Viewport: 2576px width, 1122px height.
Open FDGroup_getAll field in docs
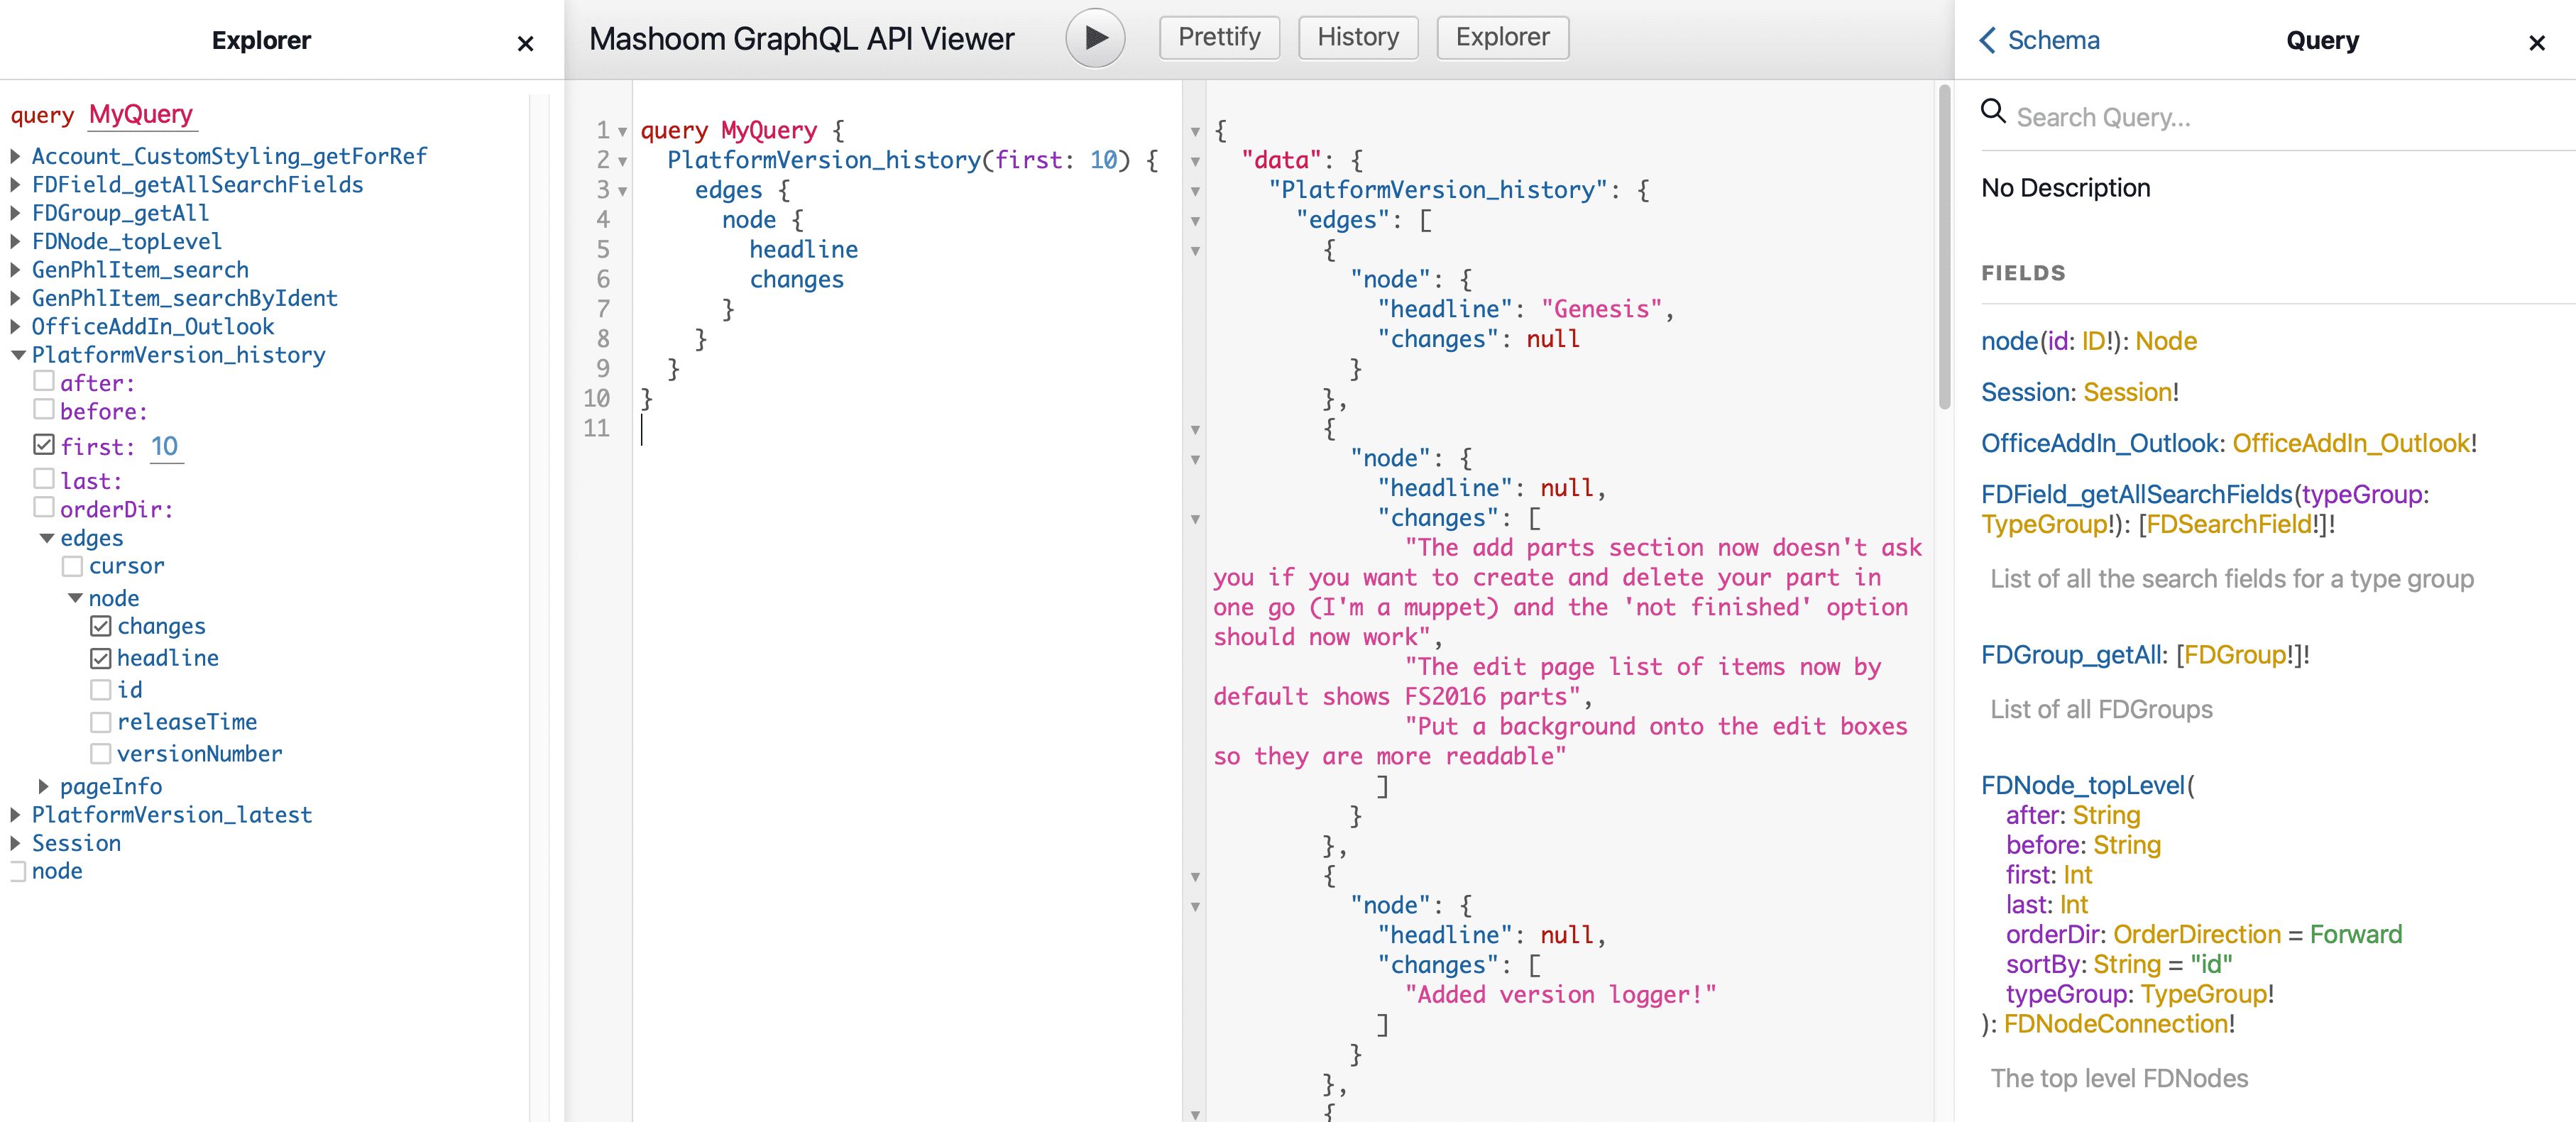tap(2072, 655)
